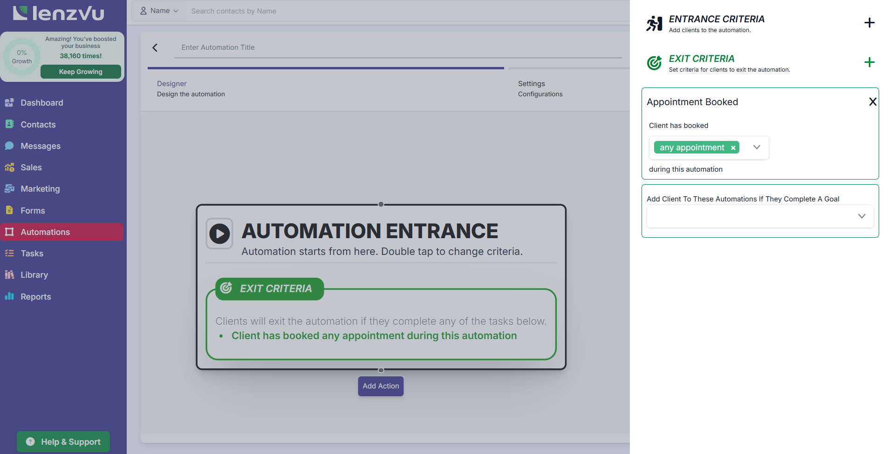Click the Exit Criteria target icon in panel

click(655, 63)
